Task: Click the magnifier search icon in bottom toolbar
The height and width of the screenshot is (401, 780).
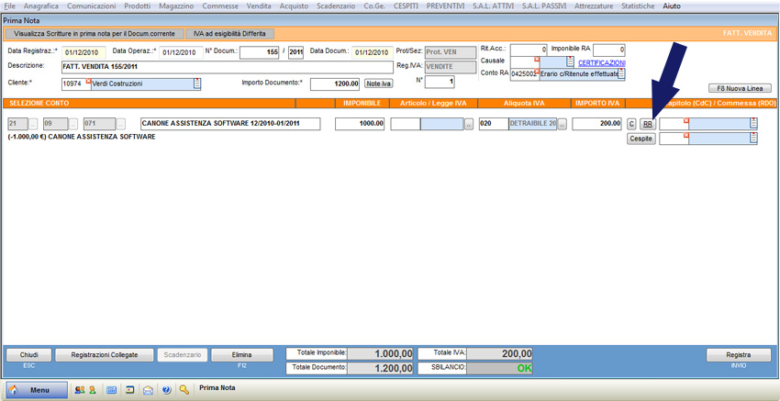Action: tap(184, 389)
